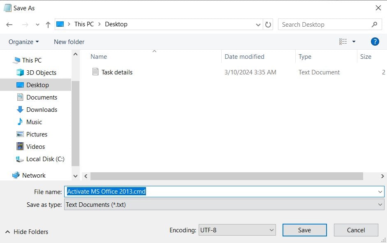Click the sidebar scroll up arrow

(76, 54)
